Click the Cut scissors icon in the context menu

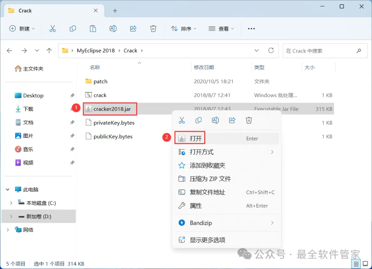point(182,120)
